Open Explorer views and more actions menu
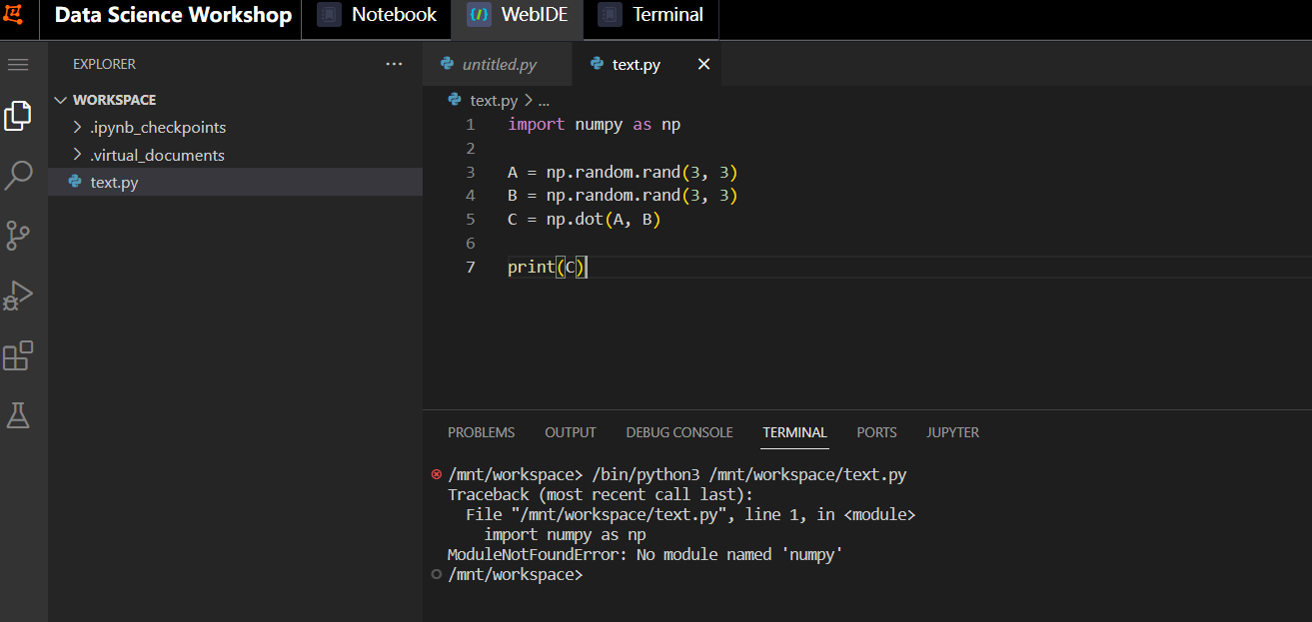 point(394,64)
